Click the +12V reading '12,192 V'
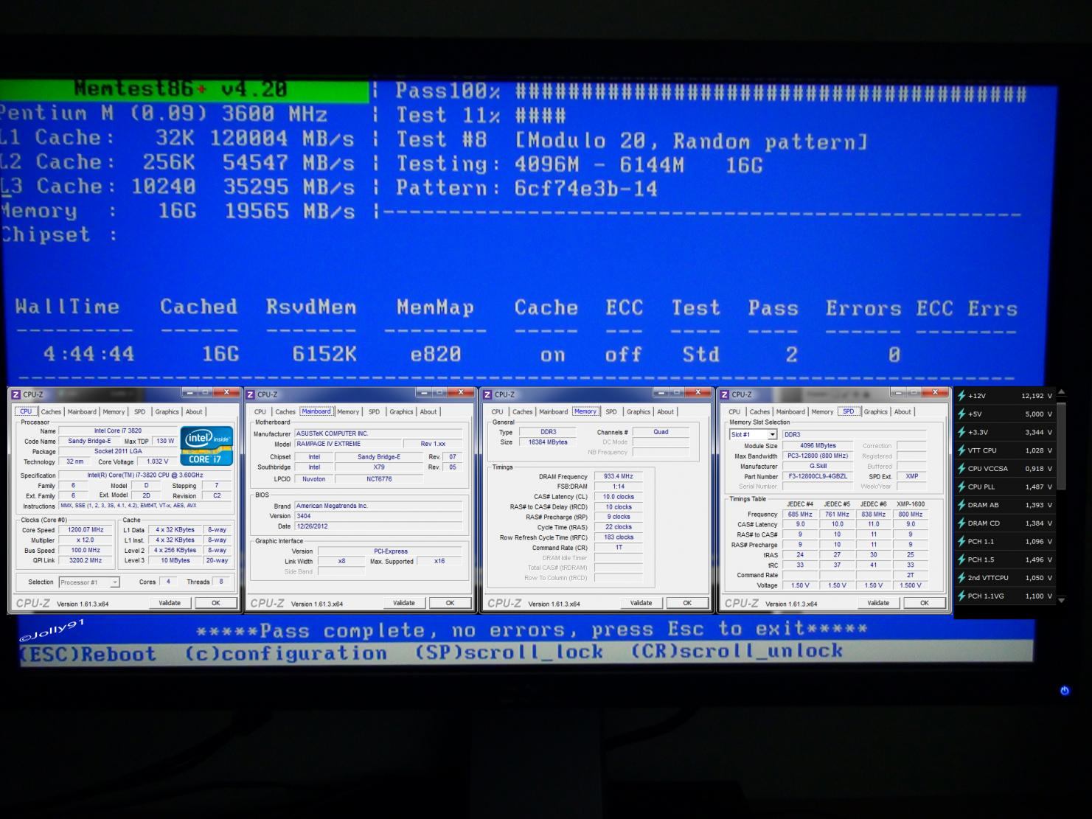The image size is (1092, 819). coord(1037,396)
